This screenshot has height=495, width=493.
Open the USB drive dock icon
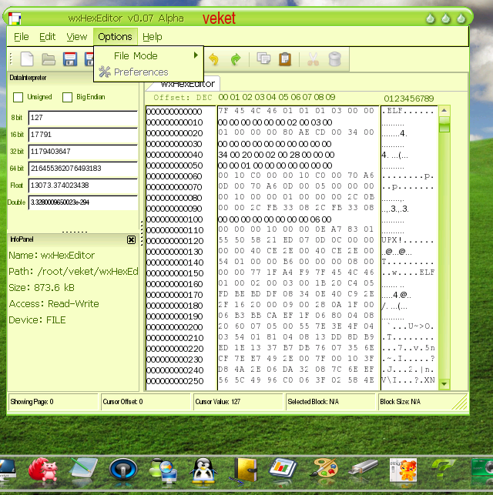click(x=363, y=467)
